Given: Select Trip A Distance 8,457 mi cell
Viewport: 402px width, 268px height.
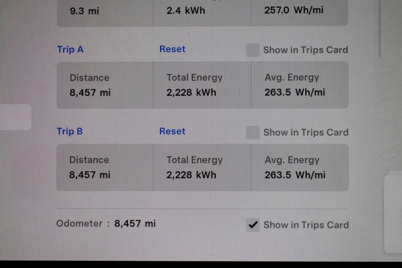Looking at the screenshot, I should pos(105,85).
